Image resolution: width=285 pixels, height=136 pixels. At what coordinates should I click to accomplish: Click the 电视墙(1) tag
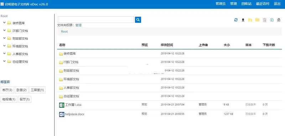tap(9, 99)
